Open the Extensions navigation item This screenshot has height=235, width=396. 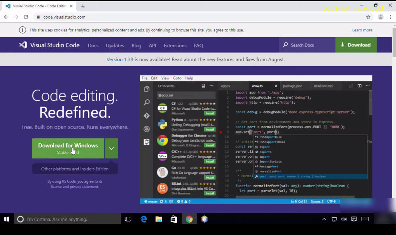coord(175,45)
